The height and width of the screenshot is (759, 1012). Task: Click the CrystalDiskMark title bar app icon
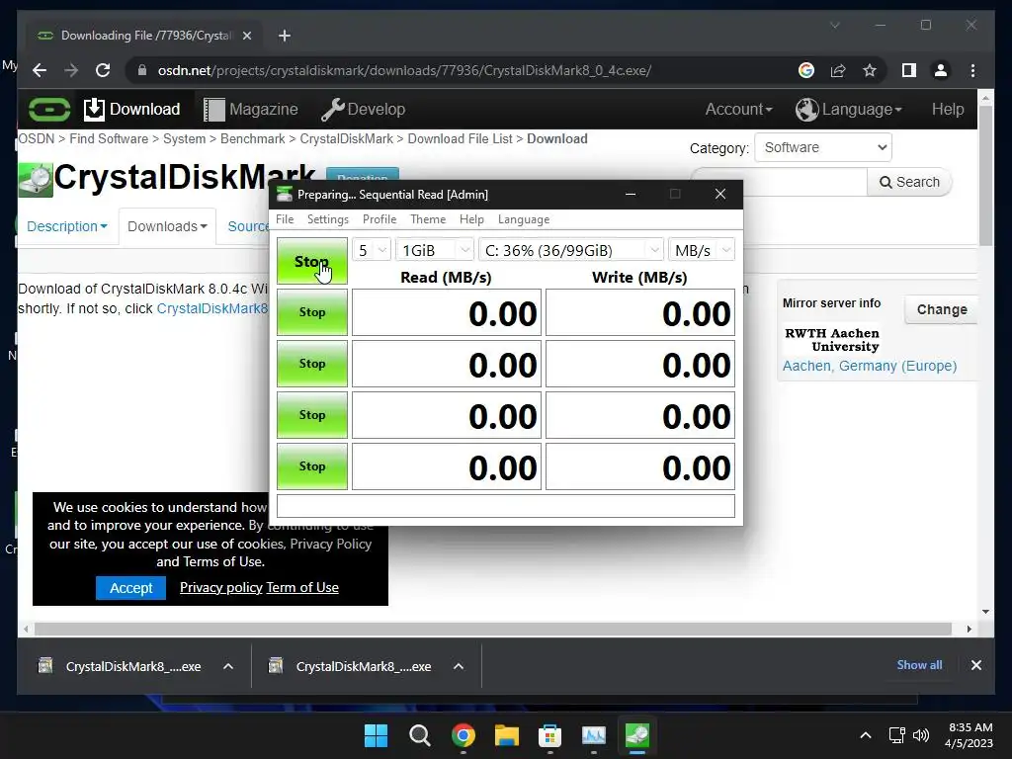tap(284, 194)
